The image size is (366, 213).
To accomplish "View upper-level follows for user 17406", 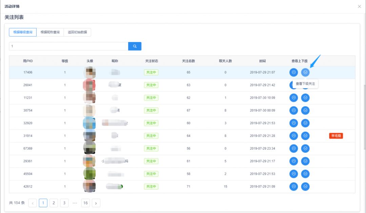I will (293, 72).
